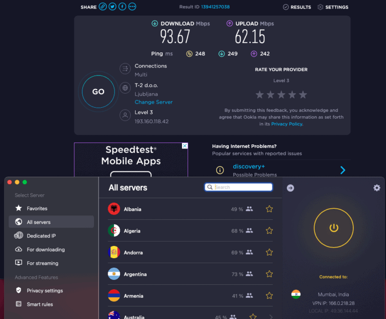
Task: Click the Connections Multi icon
Action: (125, 69)
